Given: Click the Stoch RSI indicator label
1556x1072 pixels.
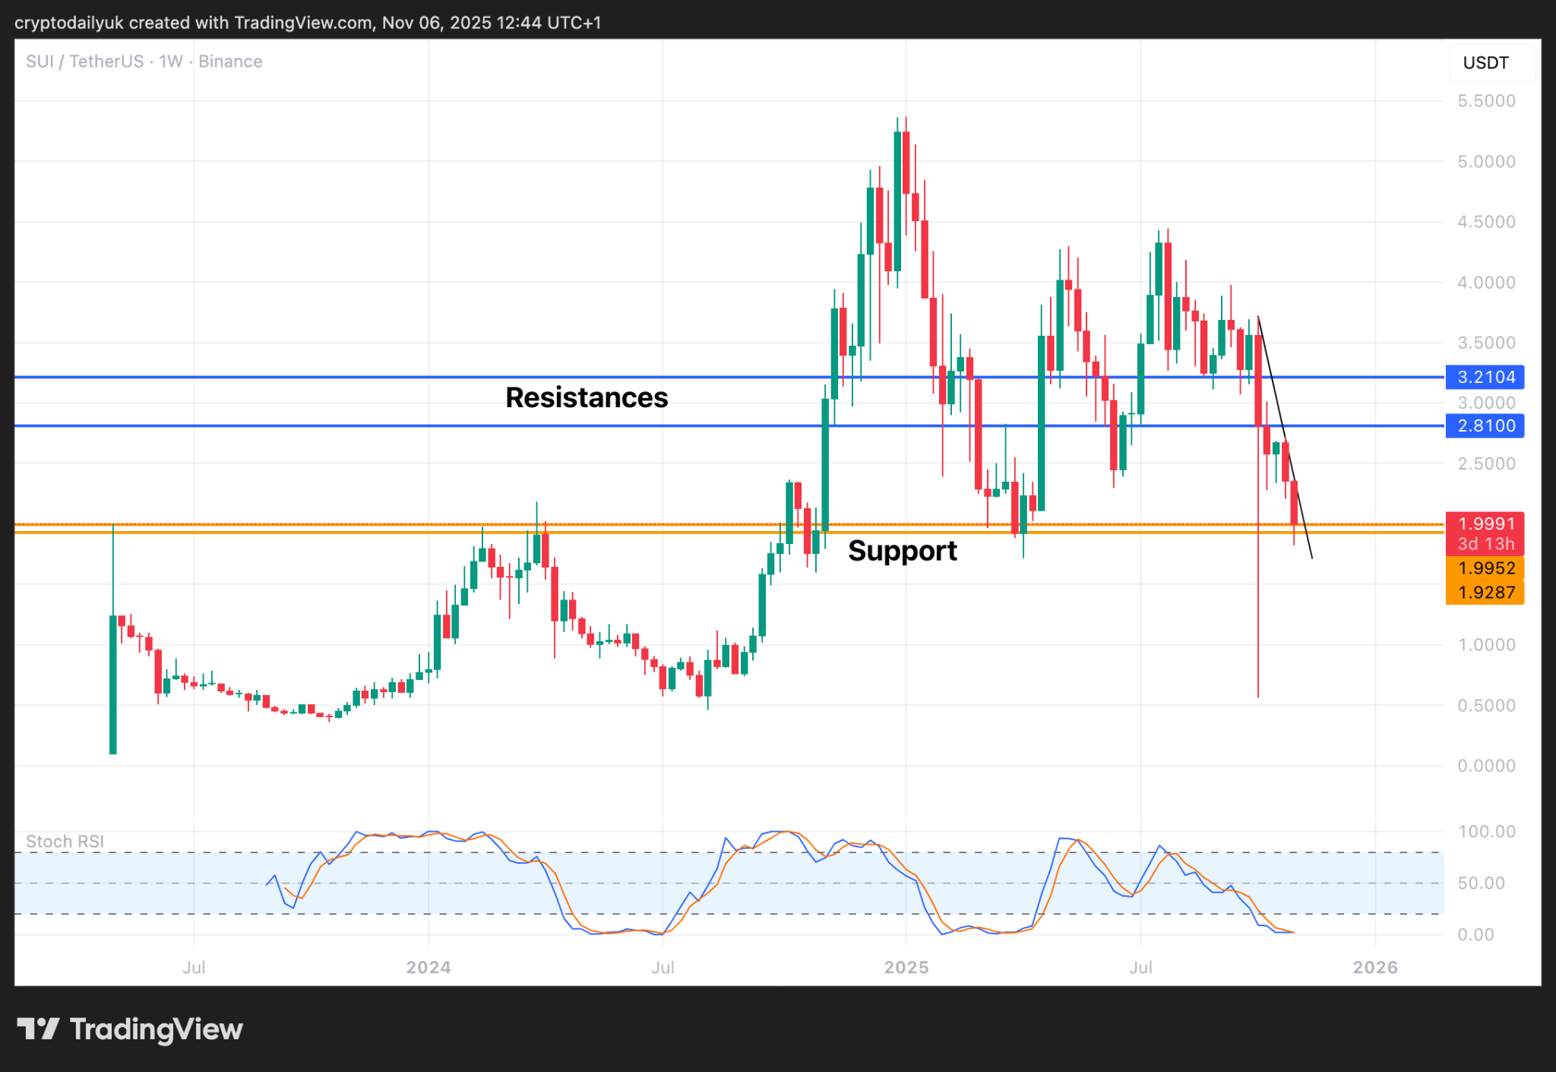Looking at the screenshot, I should click(64, 841).
